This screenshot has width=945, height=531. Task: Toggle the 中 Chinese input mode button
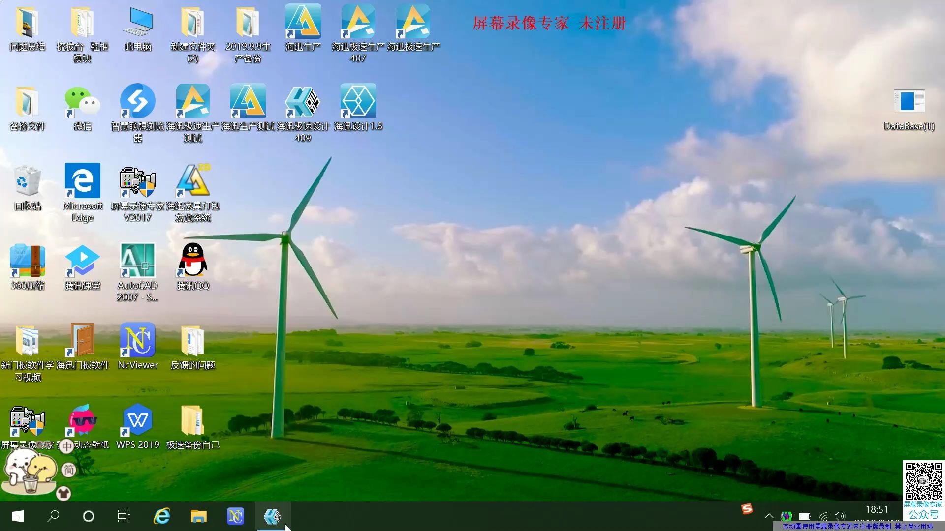point(67,446)
